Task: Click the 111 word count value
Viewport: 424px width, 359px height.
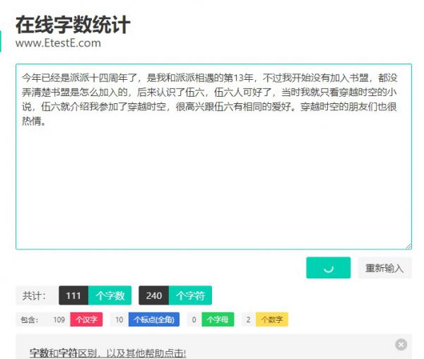Action: pyautogui.click(x=73, y=295)
